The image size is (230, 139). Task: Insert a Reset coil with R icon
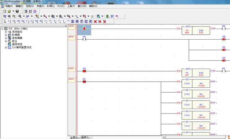tap(77, 22)
